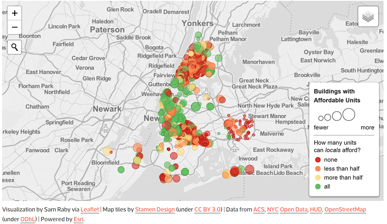This screenshot has height=224, width=387.
Task: Click the airport icon near East Rockaway
Action: click(x=235, y=148)
